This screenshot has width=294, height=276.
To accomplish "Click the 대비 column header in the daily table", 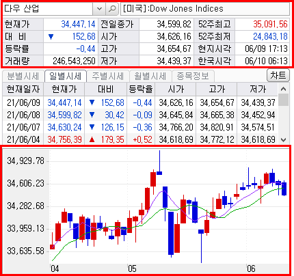I will tap(106, 89).
